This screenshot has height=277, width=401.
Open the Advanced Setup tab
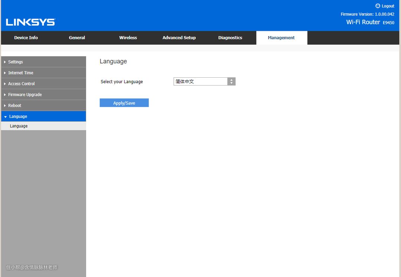[x=179, y=38]
